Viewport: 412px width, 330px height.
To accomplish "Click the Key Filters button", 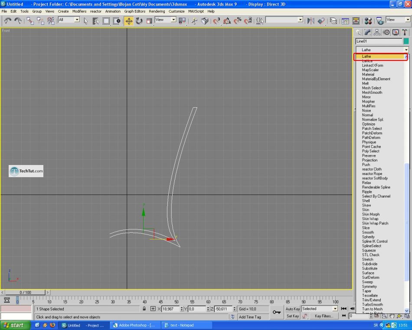I will (x=324, y=316).
